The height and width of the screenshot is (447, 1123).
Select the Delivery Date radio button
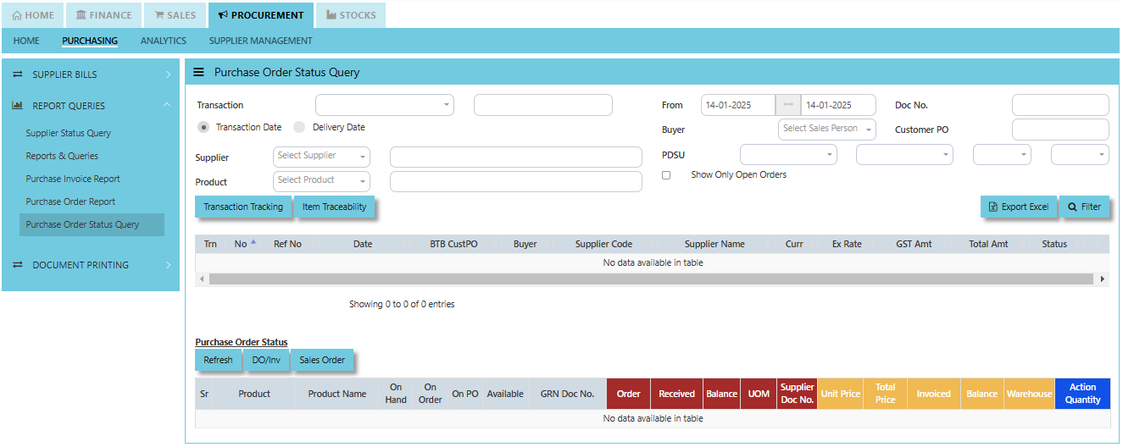pyautogui.click(x=299, y=127)
